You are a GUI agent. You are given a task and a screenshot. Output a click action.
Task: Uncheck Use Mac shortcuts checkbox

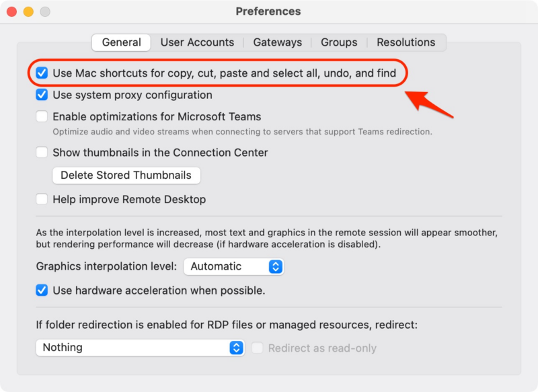coord(42,73)
